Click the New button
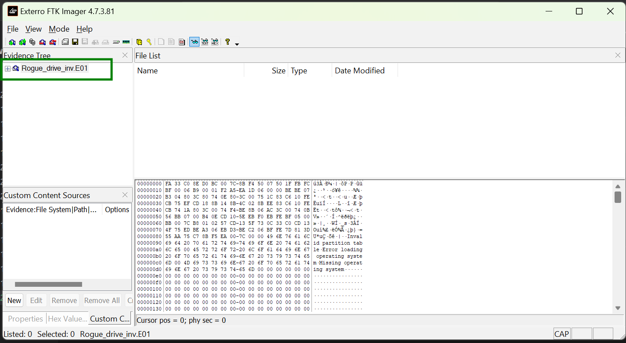Screen dimensions: 626x343 [x=14, y=300]
